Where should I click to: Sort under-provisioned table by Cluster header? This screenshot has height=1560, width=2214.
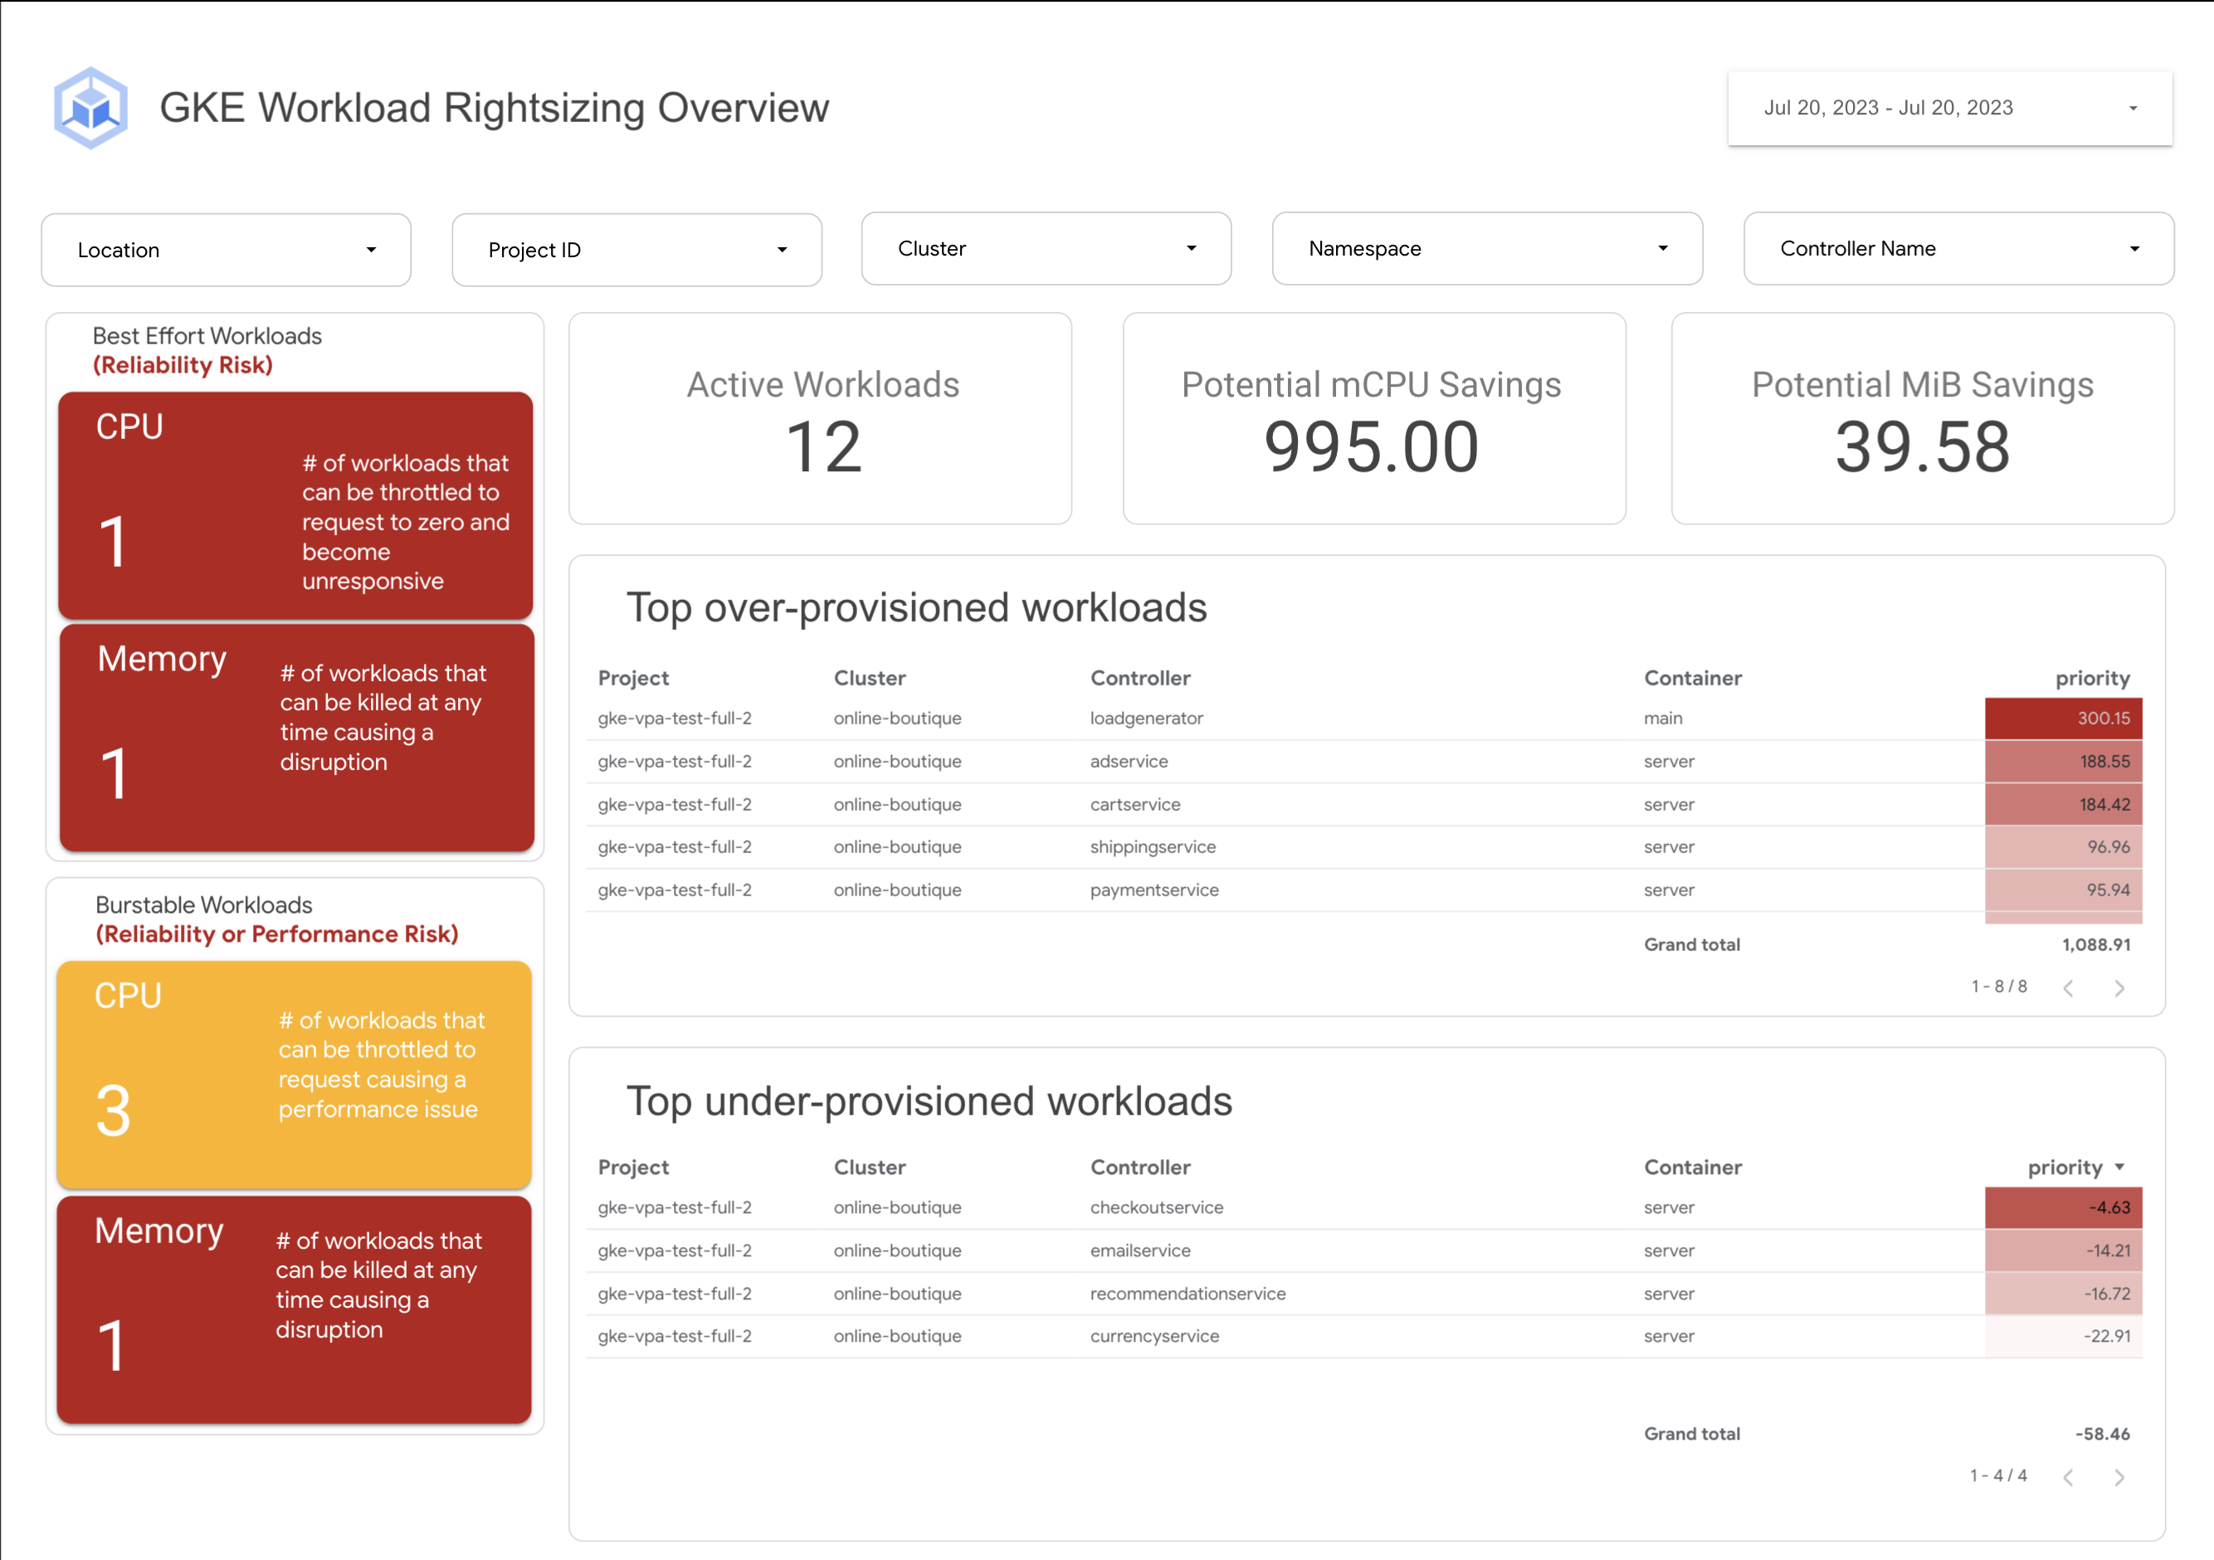(x=870, y=1168)
